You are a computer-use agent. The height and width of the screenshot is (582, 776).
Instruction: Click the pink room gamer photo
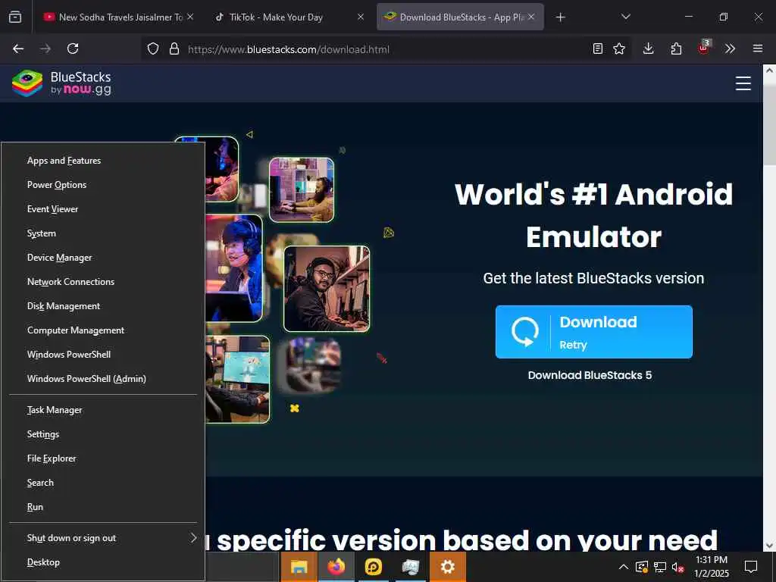[302, 190]
